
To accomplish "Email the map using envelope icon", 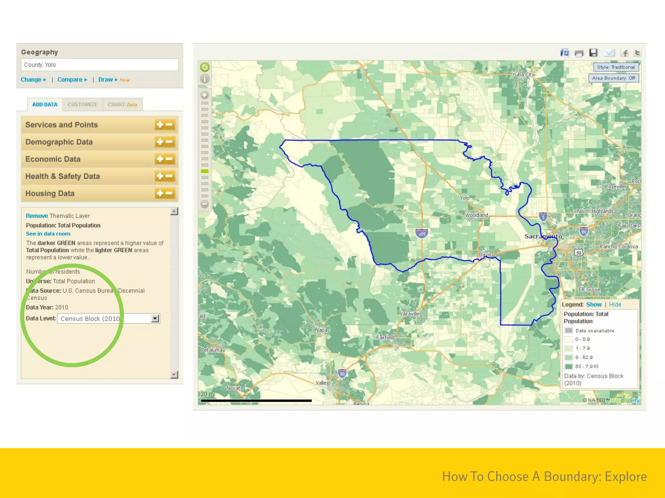I will (609, 53).
